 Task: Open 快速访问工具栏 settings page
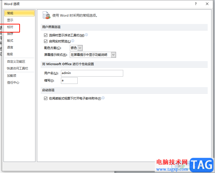point(17,68)
